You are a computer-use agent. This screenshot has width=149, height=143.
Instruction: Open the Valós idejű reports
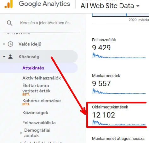[30, 44]
